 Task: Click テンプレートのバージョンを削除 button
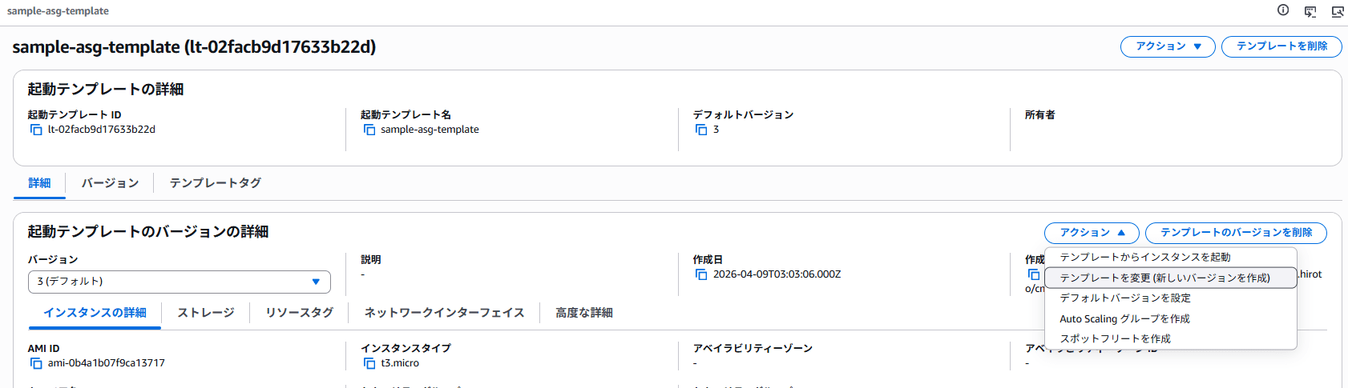[x=1236, y=233]
